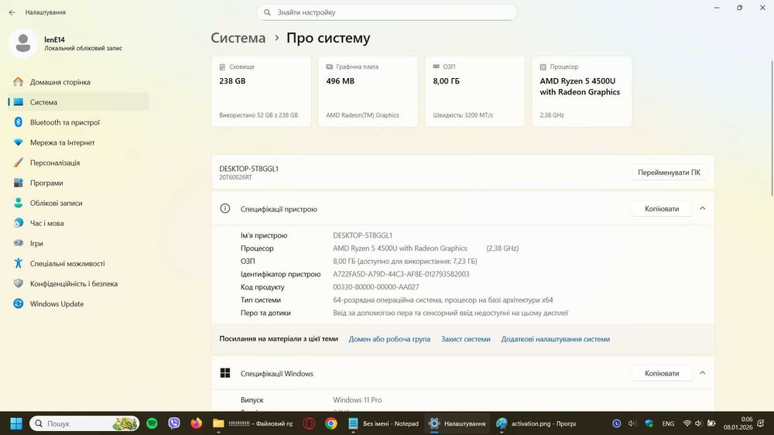This screenshot has width=774, height=435.
Task: Select Система in the sidebar
Action: pos(78,102)
